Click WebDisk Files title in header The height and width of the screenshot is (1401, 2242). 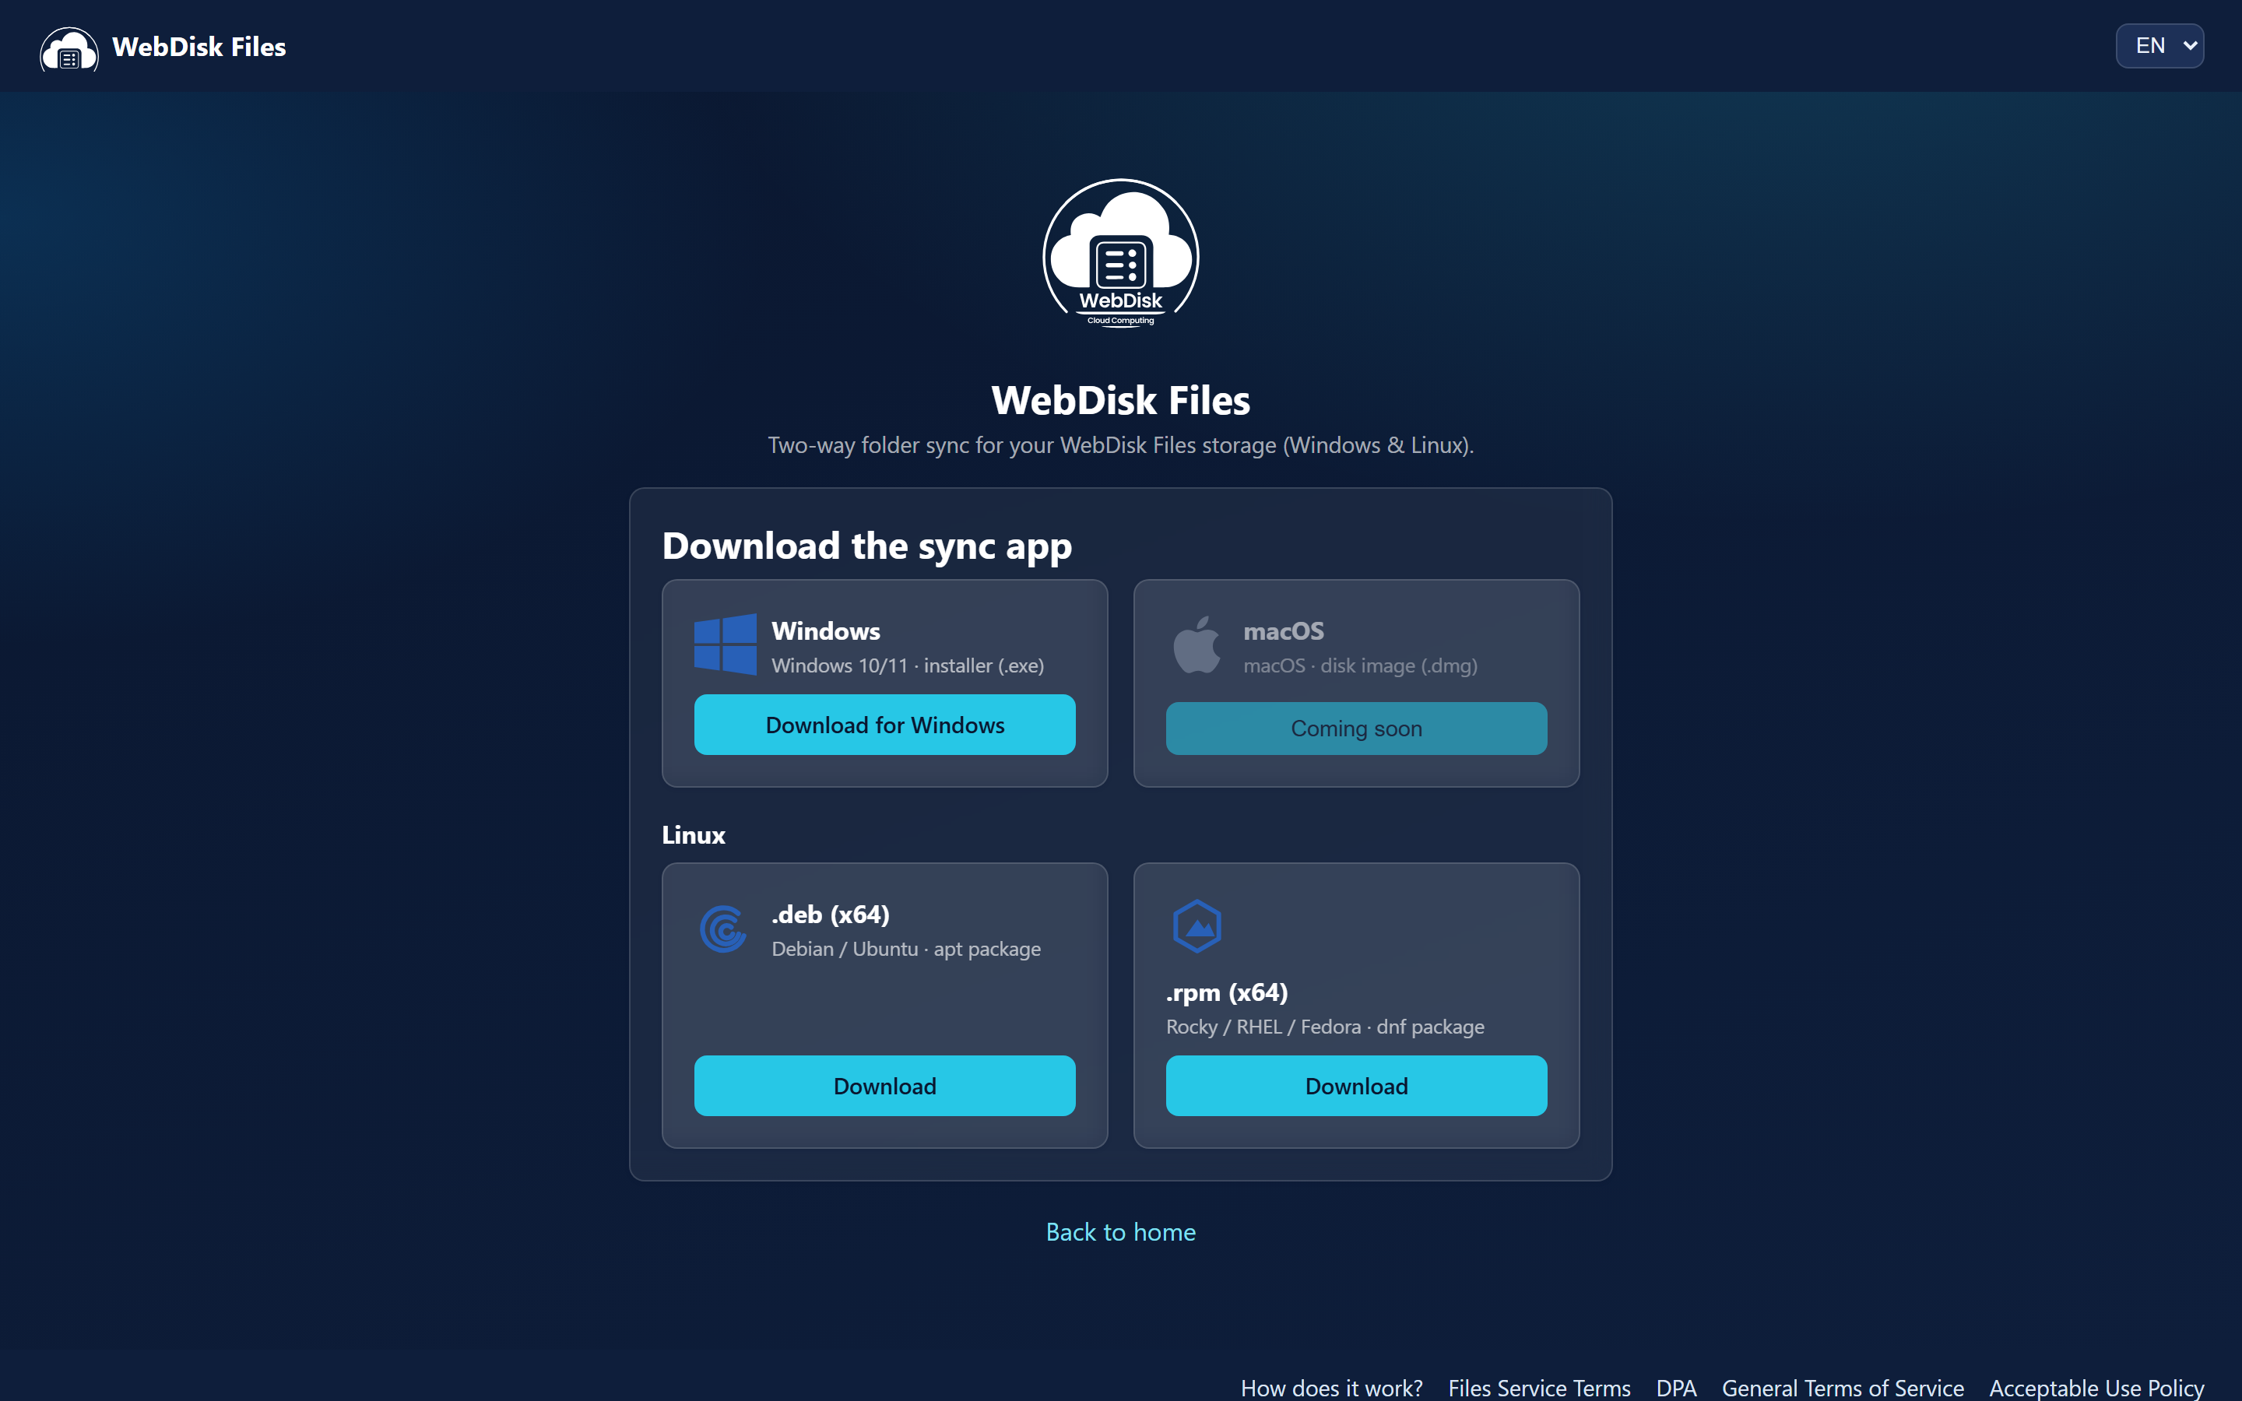coord(199,47)
